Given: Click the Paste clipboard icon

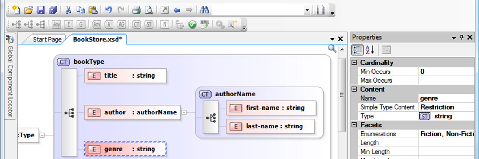Looking at the screenshot, I should [x=93, y=10].
